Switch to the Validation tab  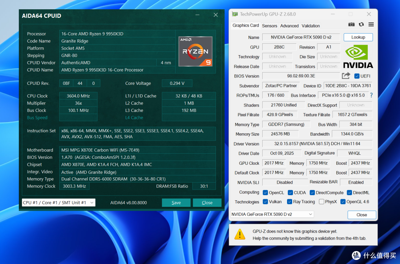click(310, 26)
